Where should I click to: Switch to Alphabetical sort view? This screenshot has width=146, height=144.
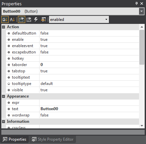[12, 20]
